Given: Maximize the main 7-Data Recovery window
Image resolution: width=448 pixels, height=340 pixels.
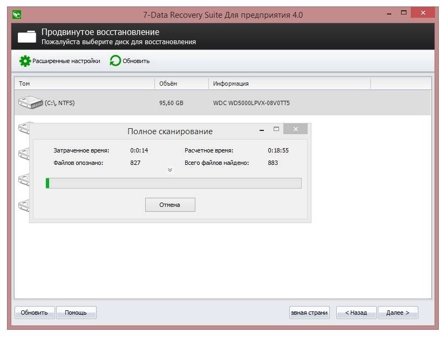Looking at the screenshot, I should click(x=404, y=12).
